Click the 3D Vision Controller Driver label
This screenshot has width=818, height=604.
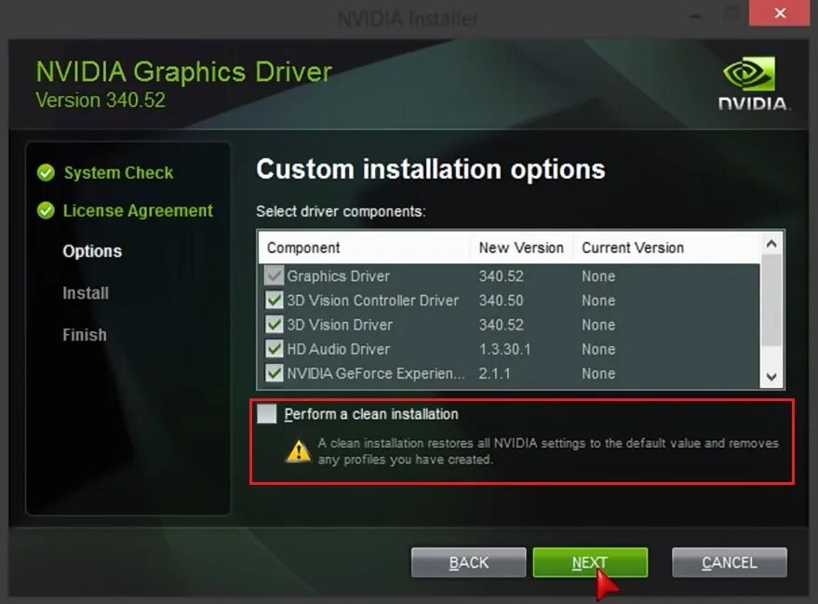click(x=372, y=301)
